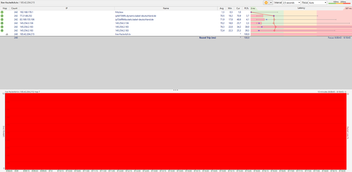Select IP 192.168.178.1
This screenshot has height=172, width=352.
26,12
